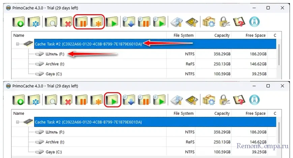This screenshot has width=293, height=158.
Task: Click snowflake icon in lower window toolbar
Action: pos(34,101)
